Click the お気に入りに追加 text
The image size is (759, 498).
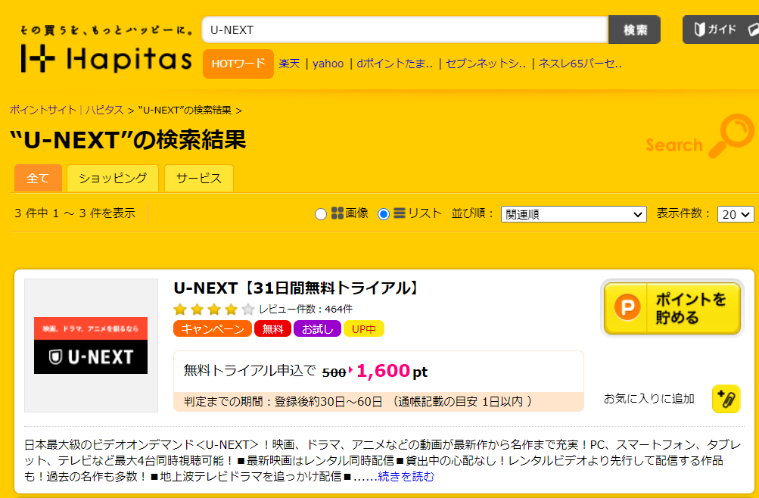point(649,399)
